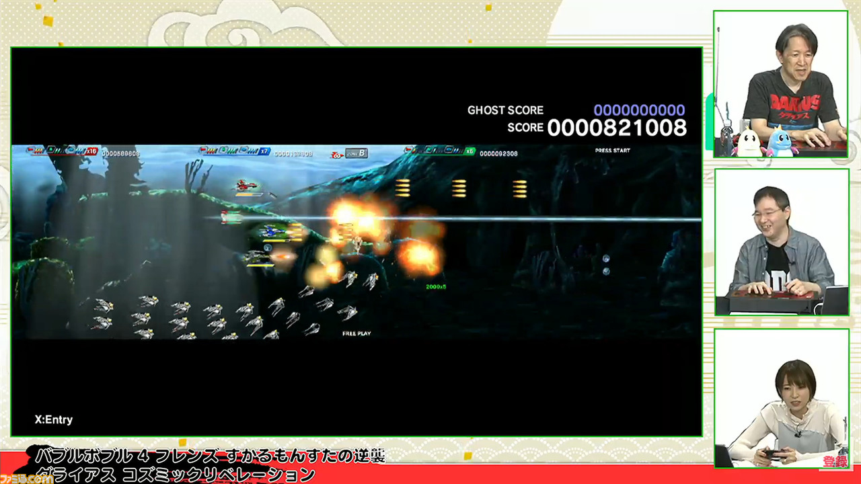Image resolution: width=861 pixels, height=484 pixels.
Task: Click the バブルボブル 4 フレンズ title line
Action: (210, 456)
